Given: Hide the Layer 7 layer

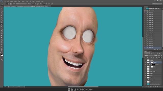Looking at the screenshot, I should tap(145, 76).
